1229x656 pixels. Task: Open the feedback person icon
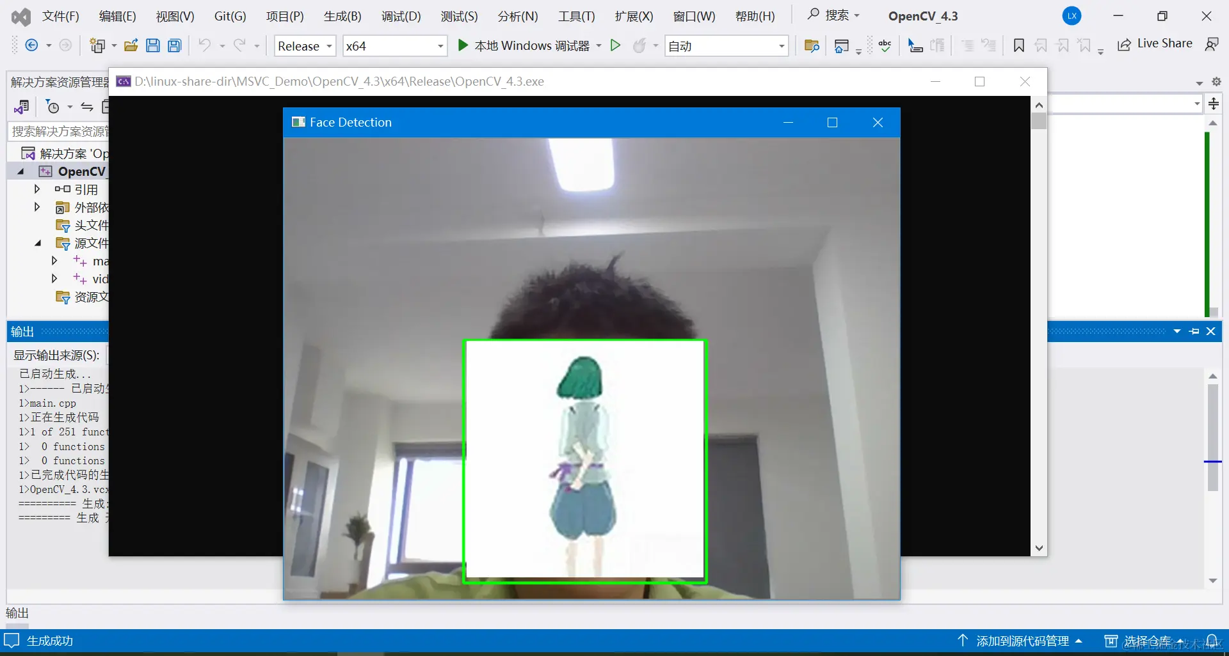pyautogui.click(x=1212, y=44)
